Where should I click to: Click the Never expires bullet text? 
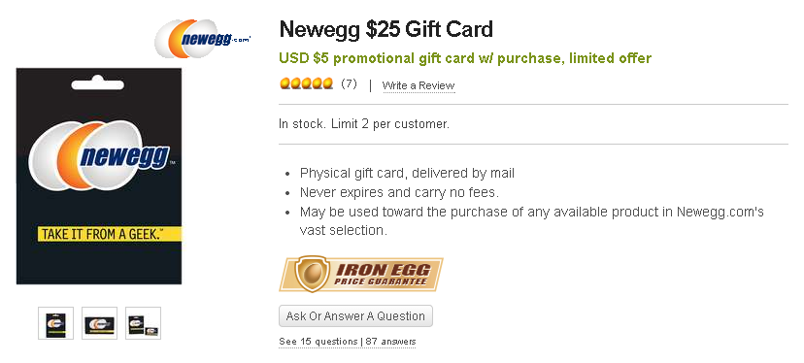[399, 193]
